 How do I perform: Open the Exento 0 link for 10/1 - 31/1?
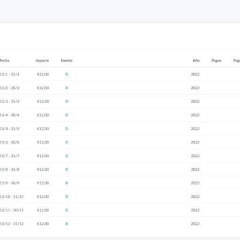pyautogui.click(x=67, y=74)
